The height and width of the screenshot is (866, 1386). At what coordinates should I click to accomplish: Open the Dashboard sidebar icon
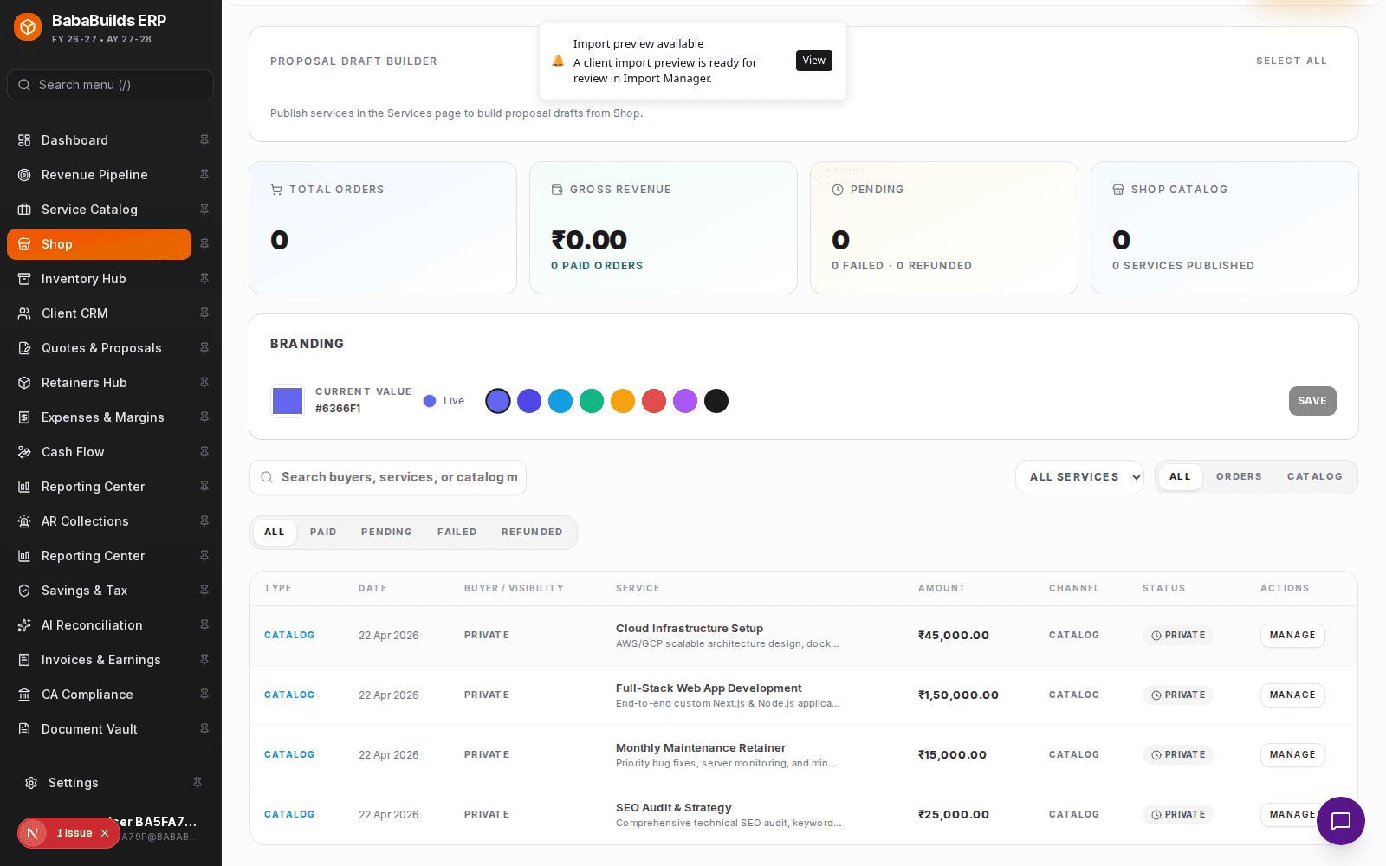pyautogui.click(x=24, y=140)
